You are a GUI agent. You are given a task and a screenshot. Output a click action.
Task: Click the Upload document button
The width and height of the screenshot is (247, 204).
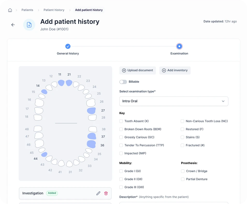137,70
